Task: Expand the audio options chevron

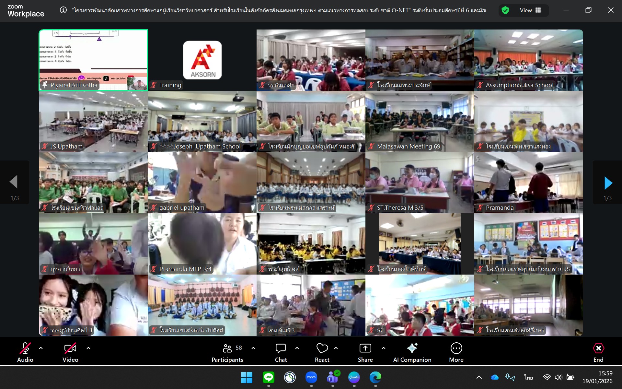Action: [x=41, y=348]
